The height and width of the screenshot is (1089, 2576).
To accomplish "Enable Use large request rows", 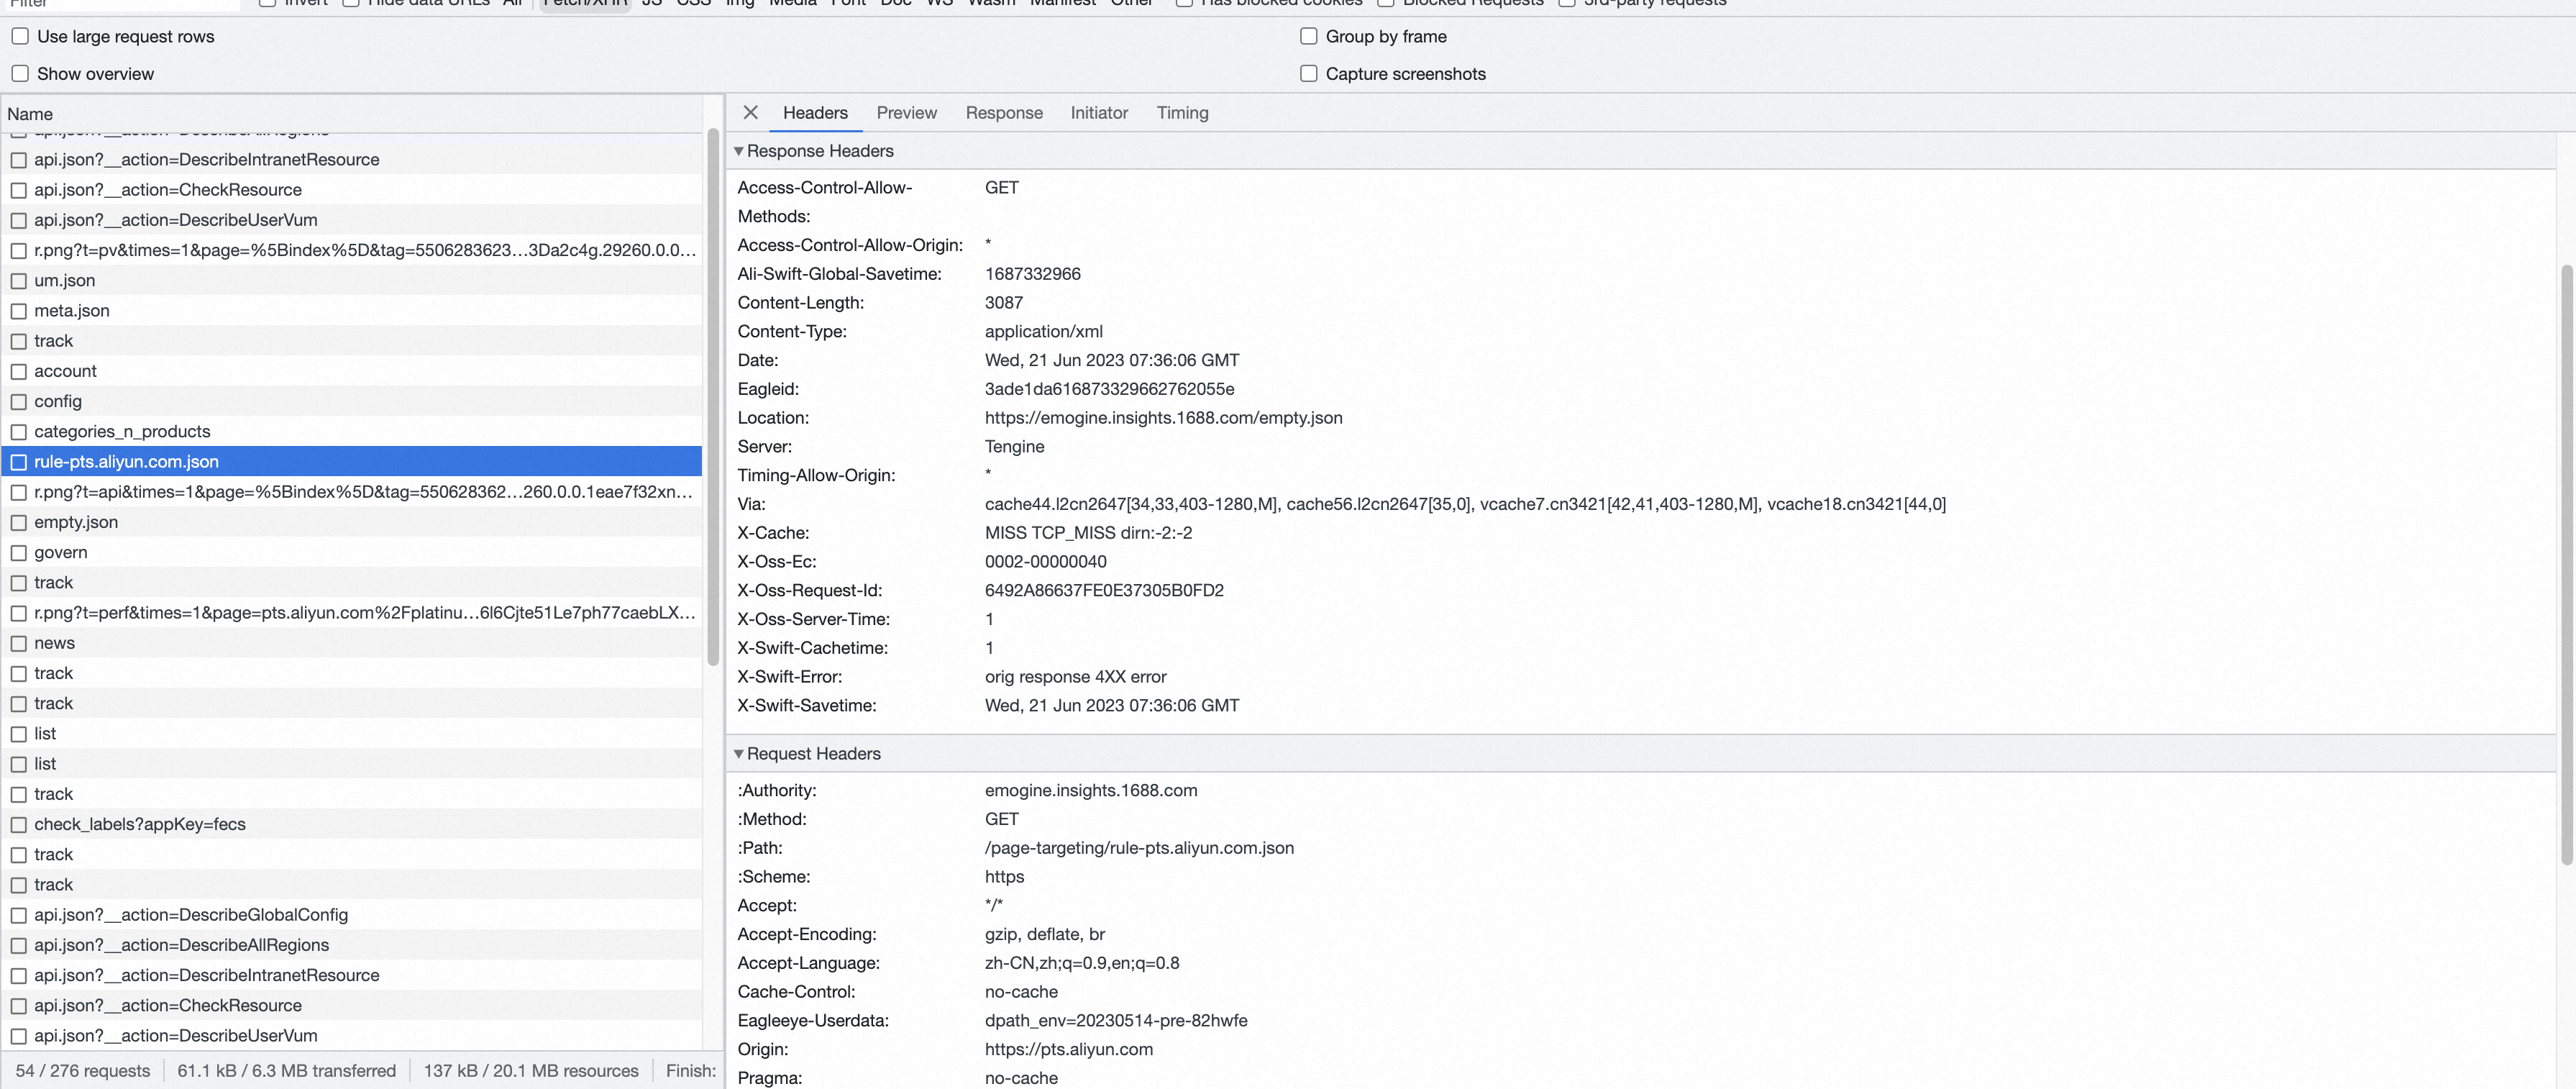I will [20, 37].
